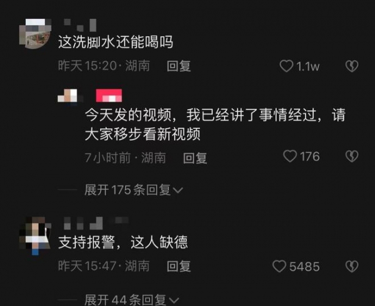Dislike the 这洗脚水还能喝吗 comment
Screen dimensions: 375x306
352,66
